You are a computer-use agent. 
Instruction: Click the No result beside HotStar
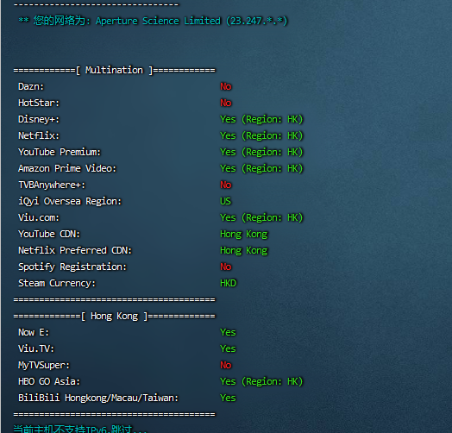pos(226,103)
